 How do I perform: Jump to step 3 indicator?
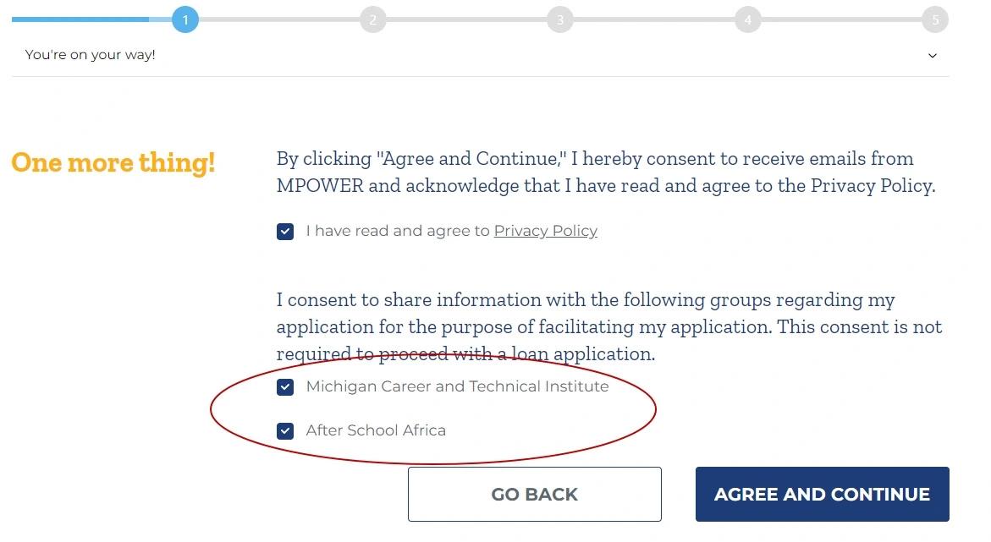560,19
